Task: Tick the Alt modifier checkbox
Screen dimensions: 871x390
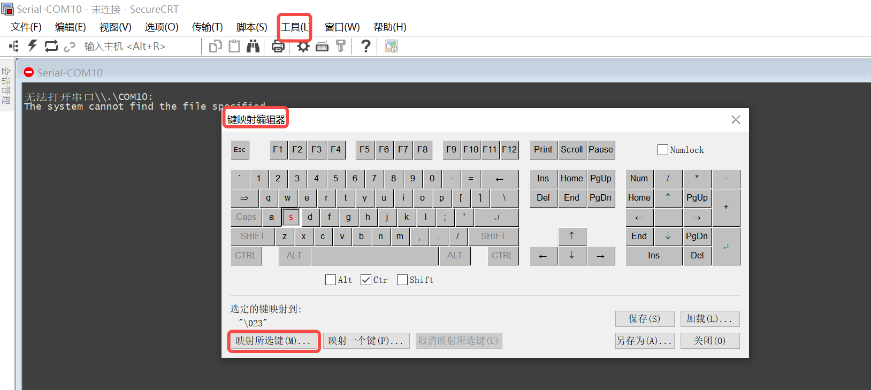Action: 331,280
